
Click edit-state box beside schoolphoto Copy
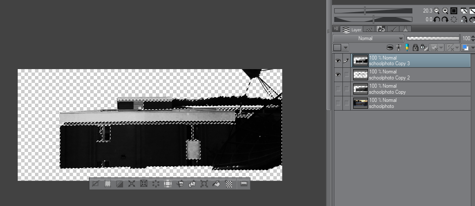(x=347, y=89)
